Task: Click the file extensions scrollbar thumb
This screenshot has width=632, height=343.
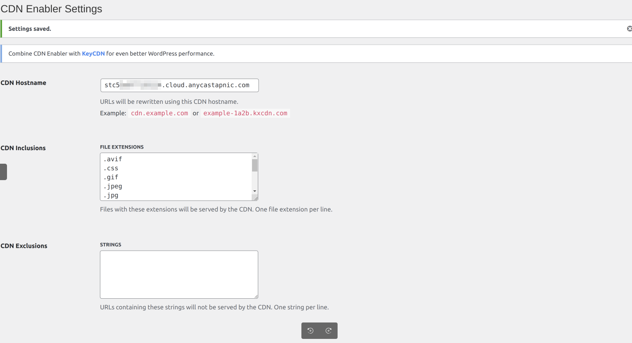Action: [x=255, y=165]
